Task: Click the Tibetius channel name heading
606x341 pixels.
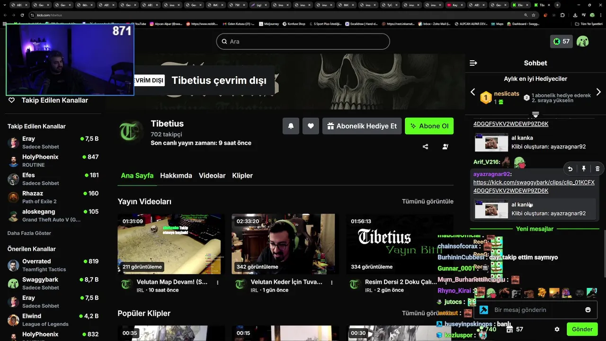Action: click(x=167, y=124)
